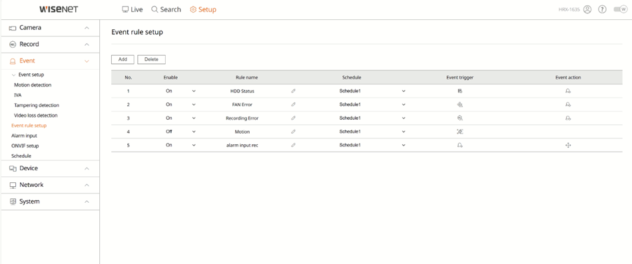Open the Search tab

[166, 9]
